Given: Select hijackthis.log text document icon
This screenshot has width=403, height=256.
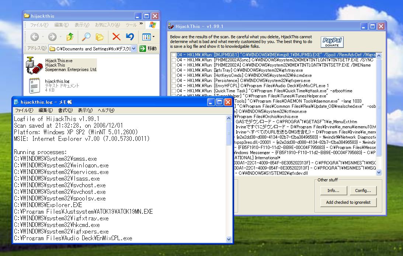Looking at the screenshot, I should tap(34, 85).
